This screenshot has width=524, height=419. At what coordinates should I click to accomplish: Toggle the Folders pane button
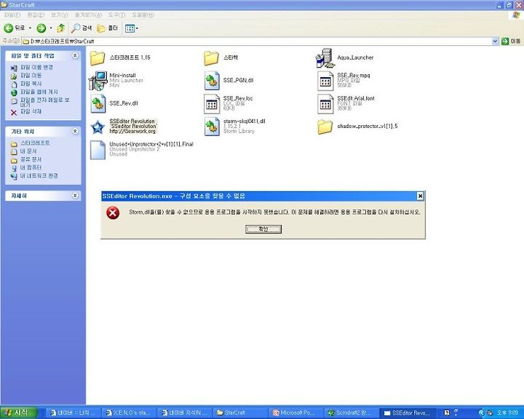107,28
